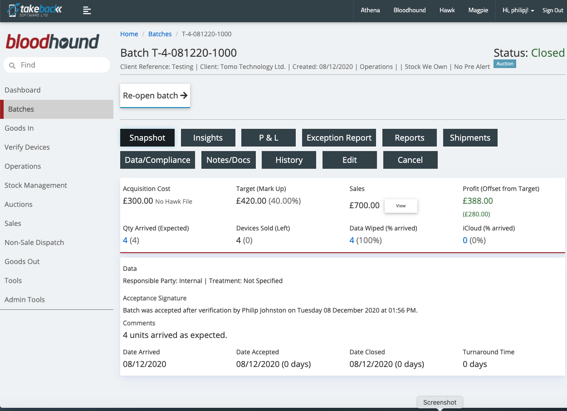567x411 pixels.
Task: Click the Auction badge under Status
Action: click(505, 64)
